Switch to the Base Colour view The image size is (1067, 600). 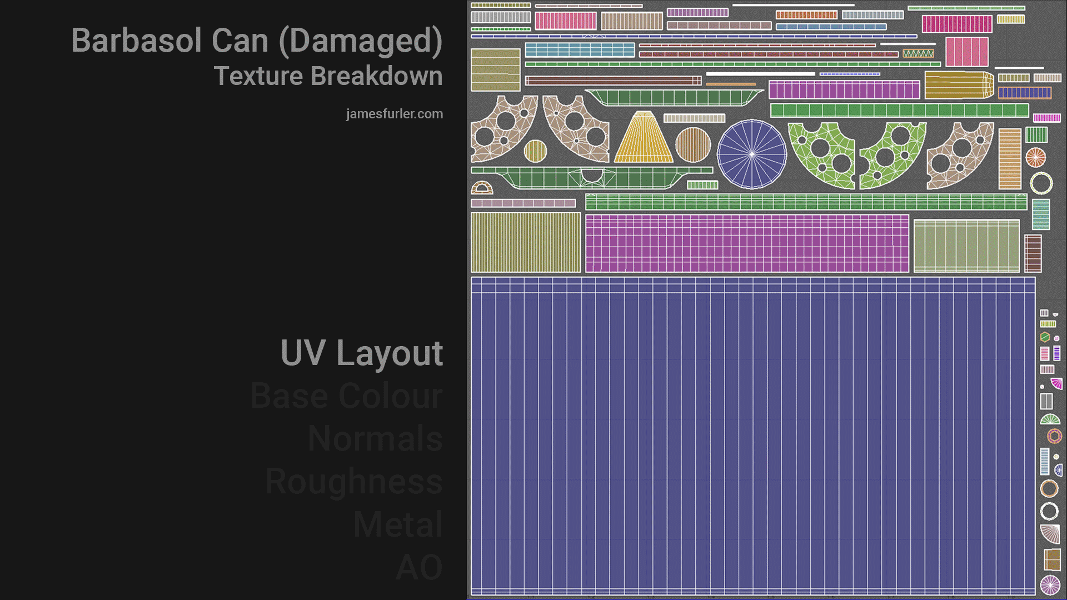[347, 396]
